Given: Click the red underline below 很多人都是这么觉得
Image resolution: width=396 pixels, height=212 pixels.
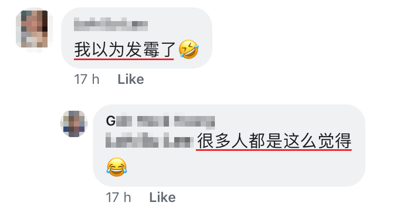Looking at the screenshot, I should tap(274, 150).
